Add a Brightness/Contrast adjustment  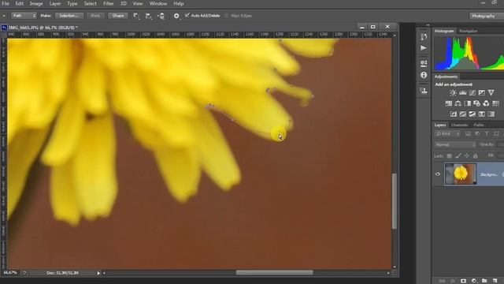[453, 93]
